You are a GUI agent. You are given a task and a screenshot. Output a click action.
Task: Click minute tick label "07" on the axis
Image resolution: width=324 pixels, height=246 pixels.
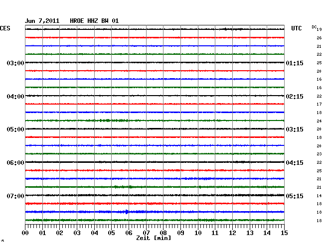pyautogui.click(x=146, y=233)
